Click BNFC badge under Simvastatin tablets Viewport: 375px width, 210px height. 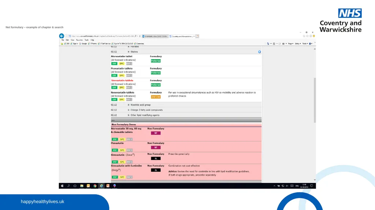[129, 88]
